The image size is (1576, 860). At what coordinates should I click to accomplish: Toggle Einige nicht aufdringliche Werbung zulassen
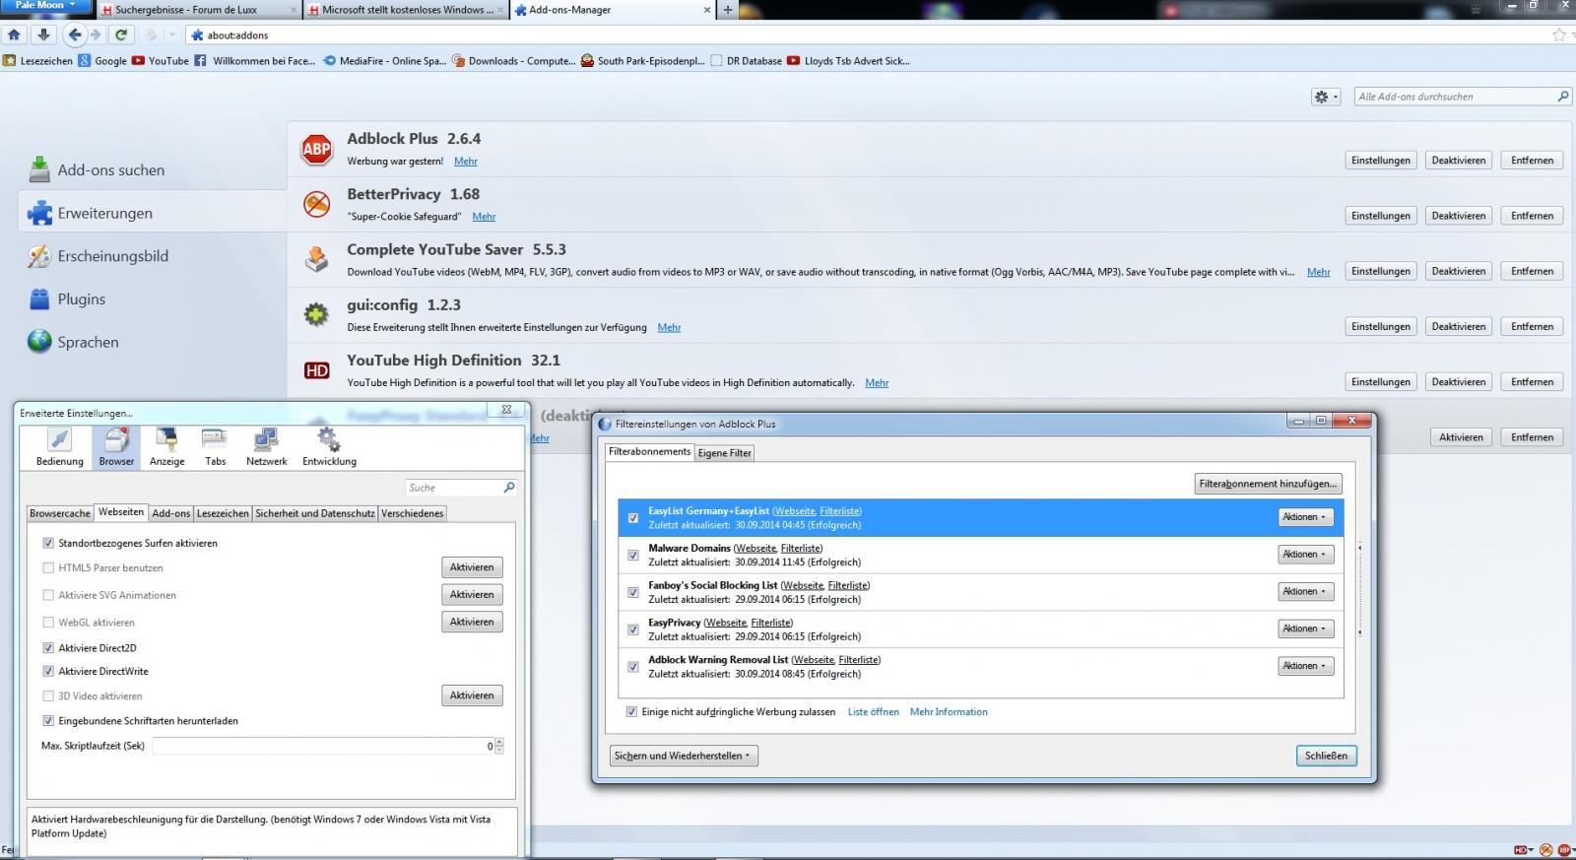(631, 711)
